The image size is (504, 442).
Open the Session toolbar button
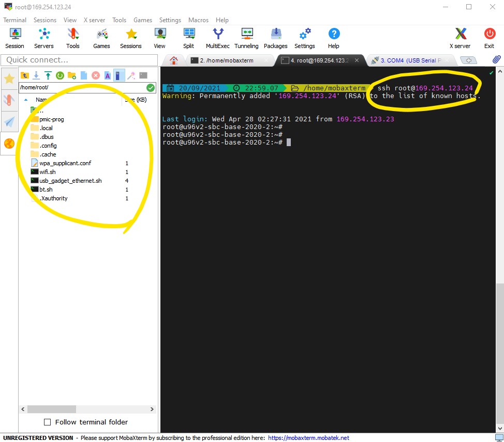15,38
